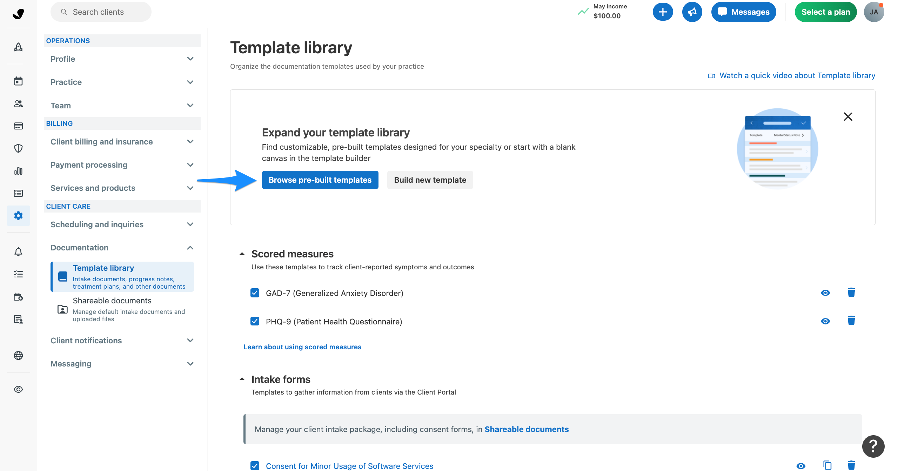Click Browse pre-built templates button

tap(320, 180)
